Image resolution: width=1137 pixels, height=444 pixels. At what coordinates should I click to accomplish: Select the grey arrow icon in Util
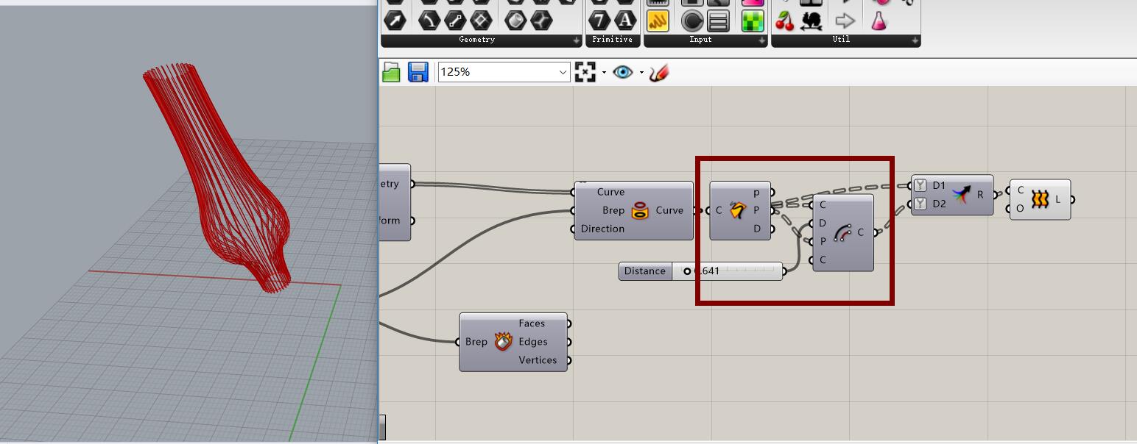point(845,21)
